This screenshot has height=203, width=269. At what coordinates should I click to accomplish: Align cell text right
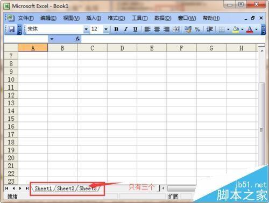pos(166,29)
